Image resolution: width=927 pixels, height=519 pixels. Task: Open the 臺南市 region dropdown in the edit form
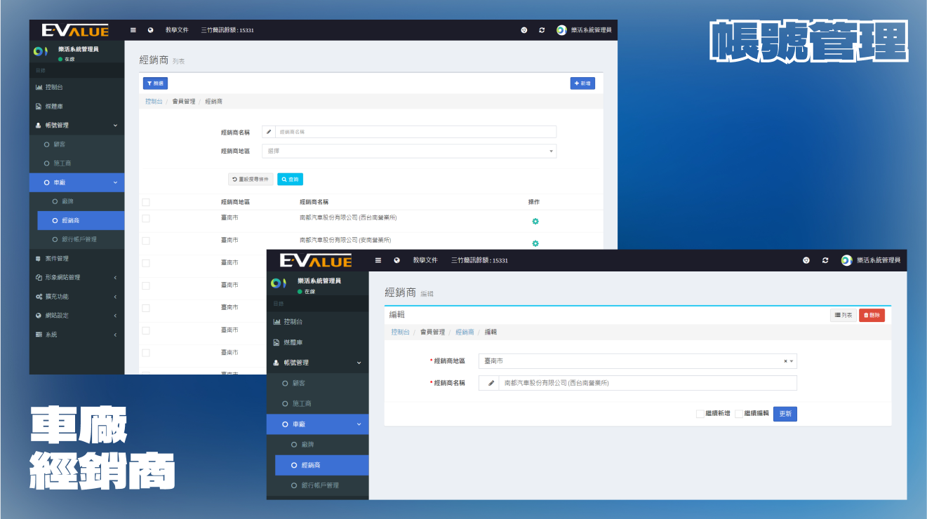[637, 361]
